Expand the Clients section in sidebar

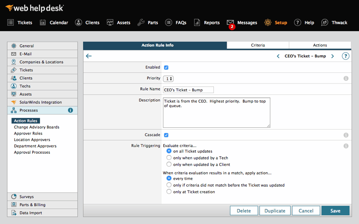42,78
